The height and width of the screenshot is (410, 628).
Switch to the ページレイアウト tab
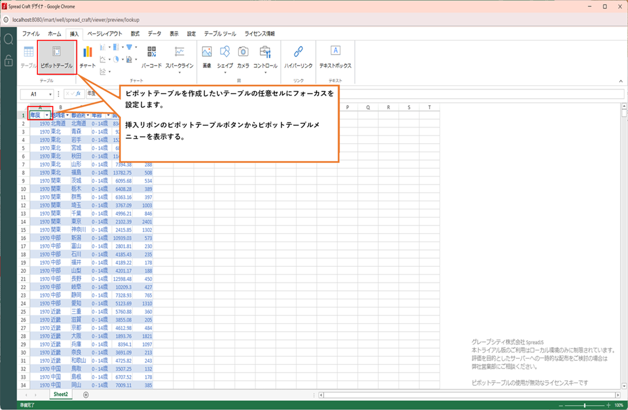pyautogui.click(x=105, y=34)
